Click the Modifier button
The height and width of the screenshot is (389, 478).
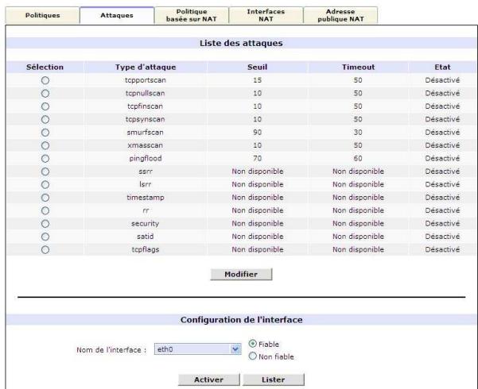tap(242, 274)
